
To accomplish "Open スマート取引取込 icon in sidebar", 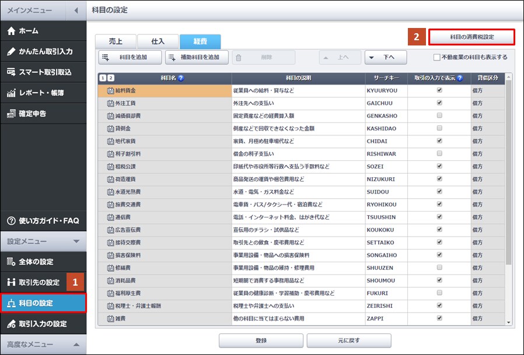I will coord(11,72).
